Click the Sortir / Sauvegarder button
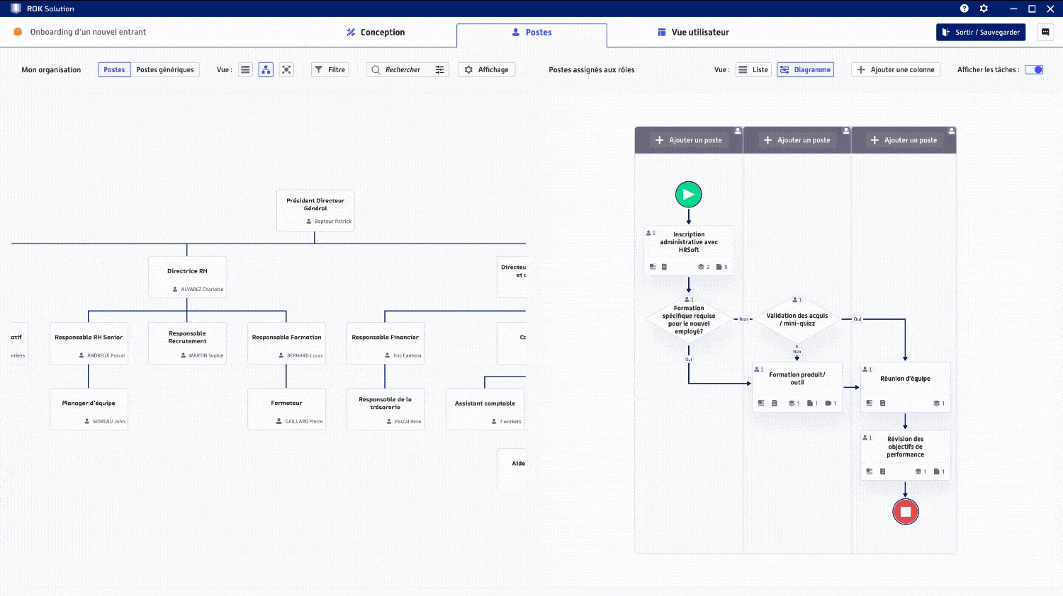 (x=980, y=32)
